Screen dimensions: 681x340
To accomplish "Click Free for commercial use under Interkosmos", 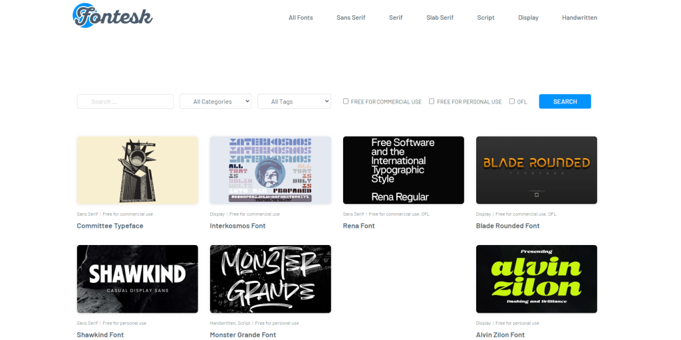I will point(255,214).
